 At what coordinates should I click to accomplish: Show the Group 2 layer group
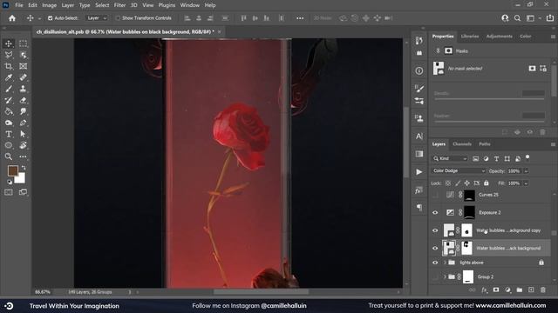pyautogui.click(x=435, y=276)
